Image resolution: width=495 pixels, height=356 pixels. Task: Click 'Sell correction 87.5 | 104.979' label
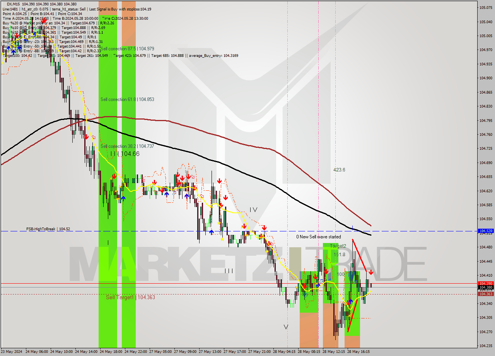click(127, 49)
